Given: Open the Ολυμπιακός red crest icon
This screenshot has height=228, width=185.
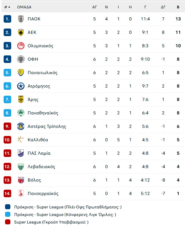Looking at the screenshot, I should pos(21,46).
